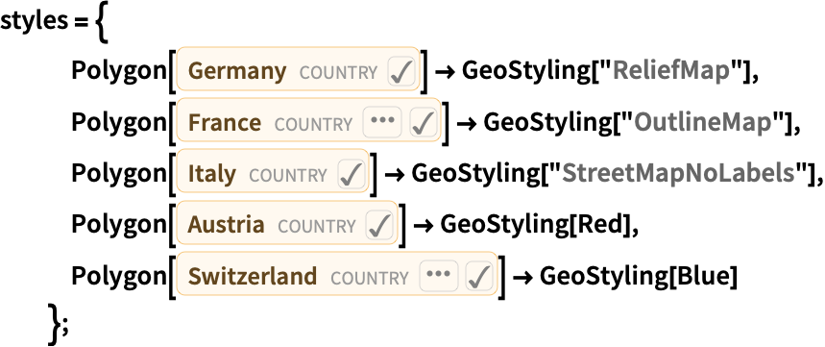This screenshot has width=825, height=347.
Task: Click the Austria entity name
Action: [227, 225]
